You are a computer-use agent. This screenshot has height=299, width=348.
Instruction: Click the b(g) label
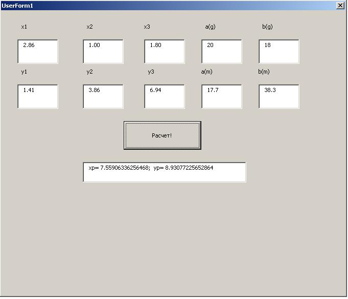coord(267,27)
